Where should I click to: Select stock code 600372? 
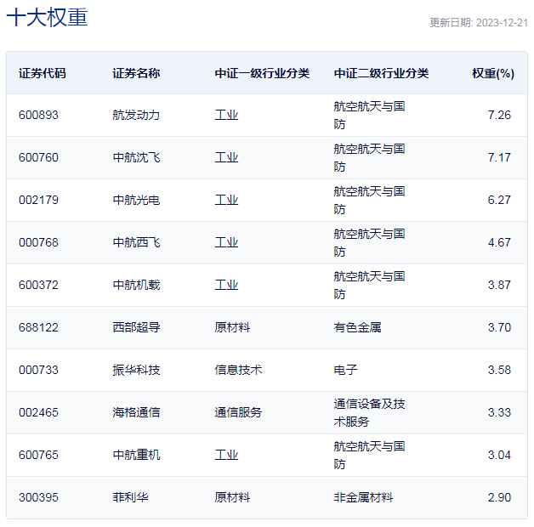38,285
